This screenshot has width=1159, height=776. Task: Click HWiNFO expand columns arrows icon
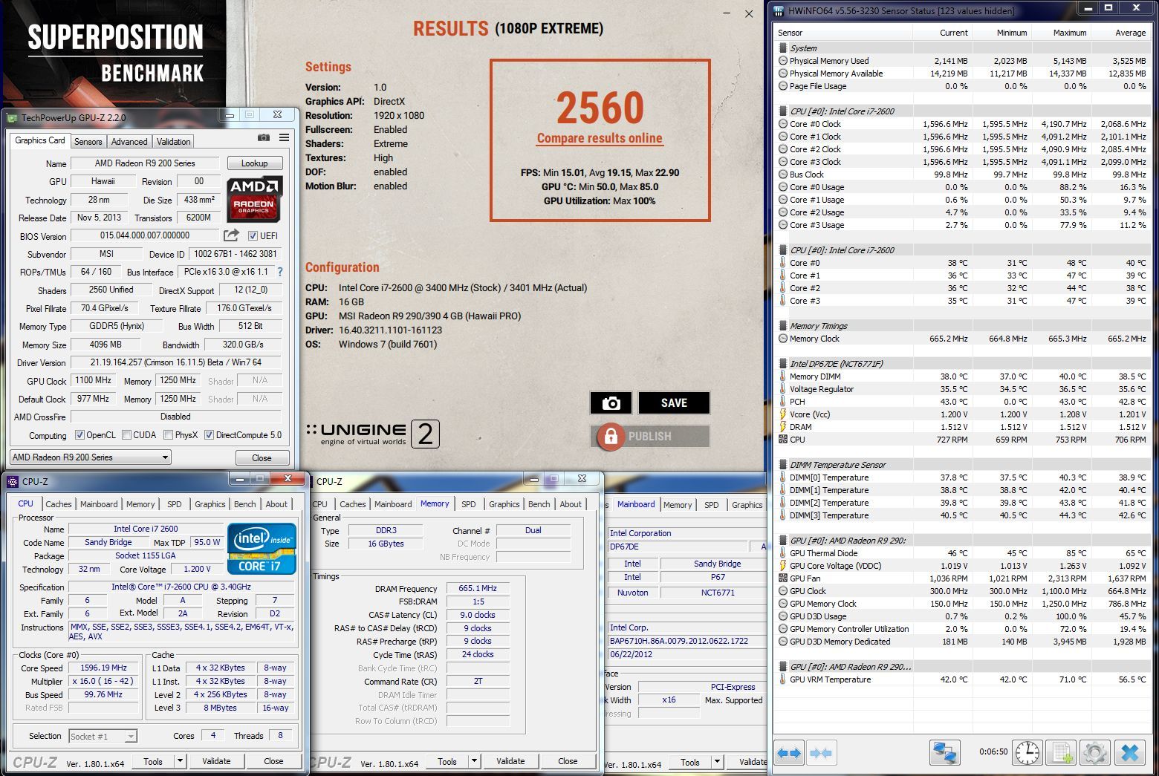(x=789, y=753)
